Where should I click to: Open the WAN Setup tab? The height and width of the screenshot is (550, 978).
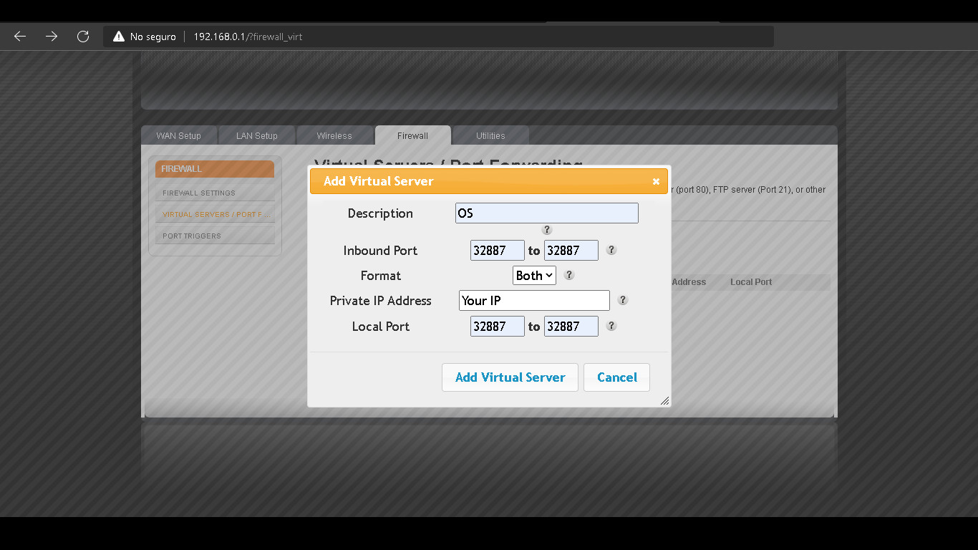click(x=179, y=135)
